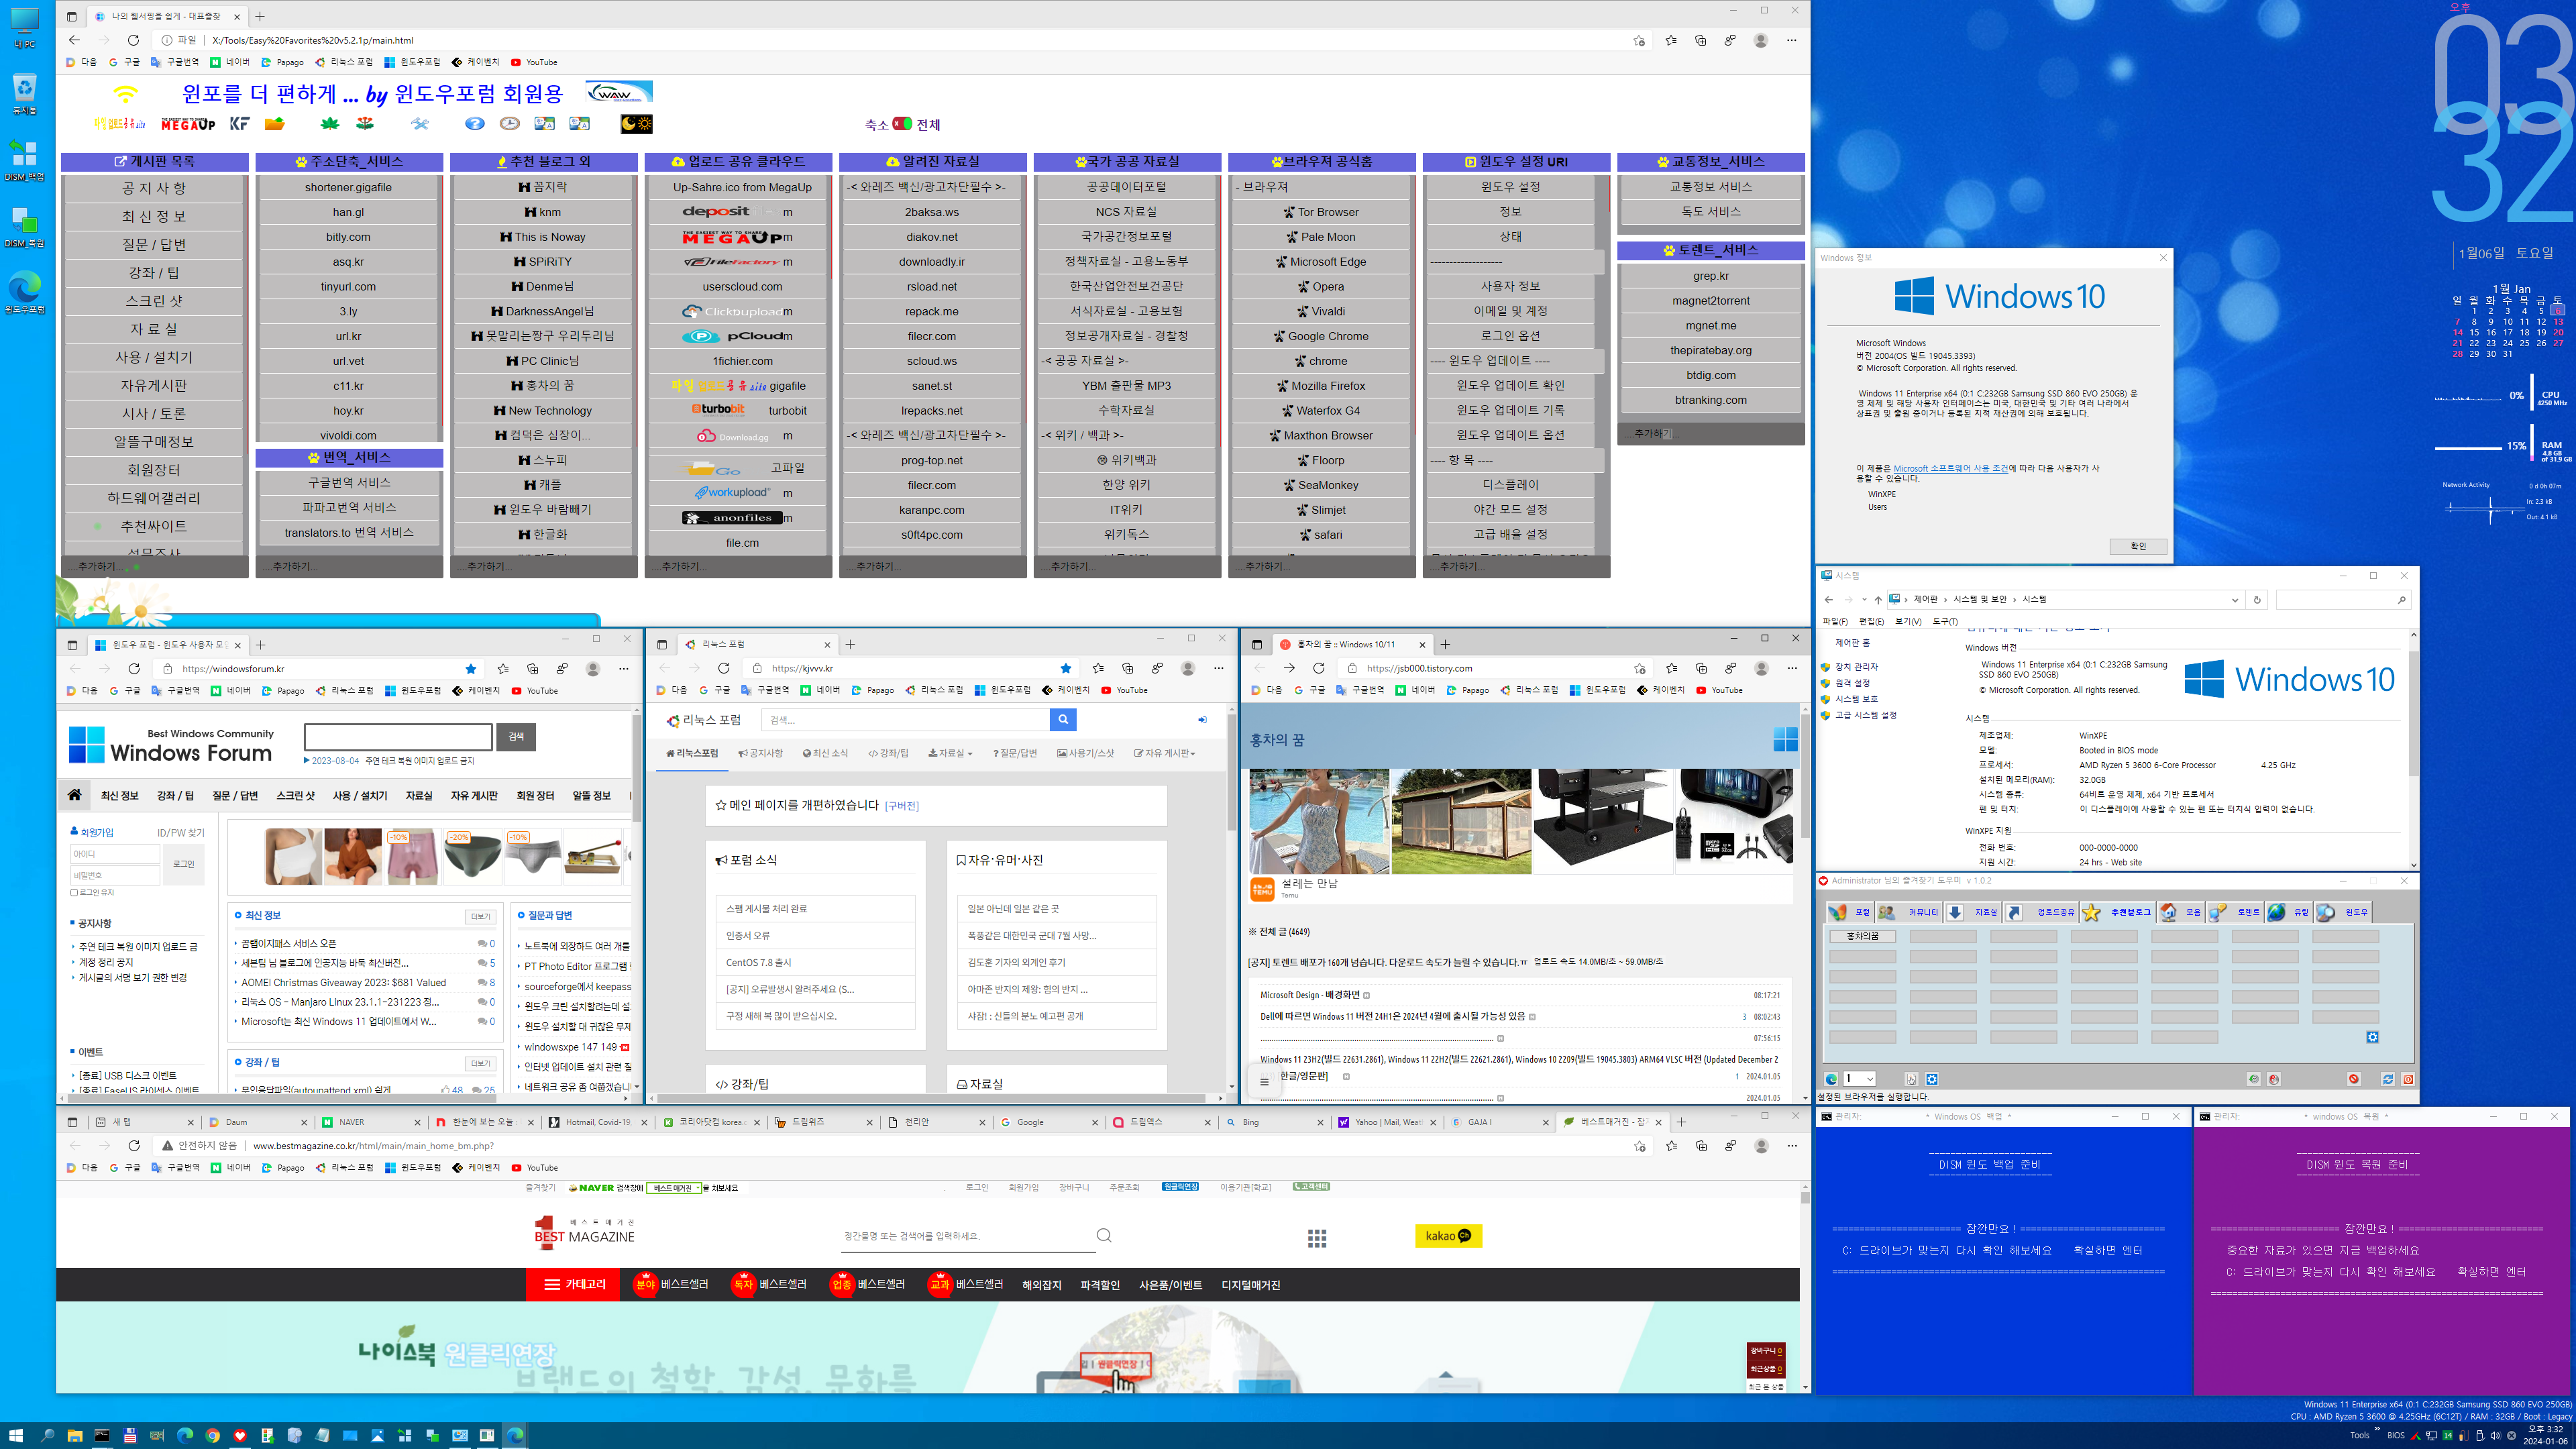Click the 확인 button in the Windows 정보 dialog
This screenshot has height=1449, width=2576.
coord(2138,546)
